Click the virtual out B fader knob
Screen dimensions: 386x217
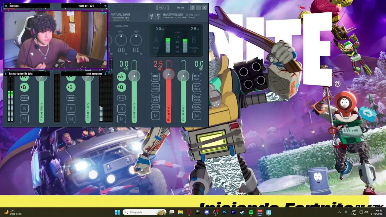click(x=183, y=76)
